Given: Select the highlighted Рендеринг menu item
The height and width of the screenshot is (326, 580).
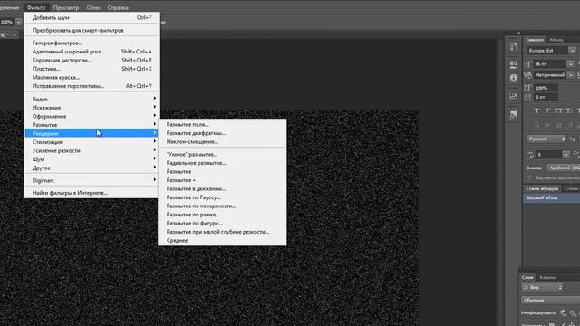Looking at the screenshot, I should (x=92, y=133).
